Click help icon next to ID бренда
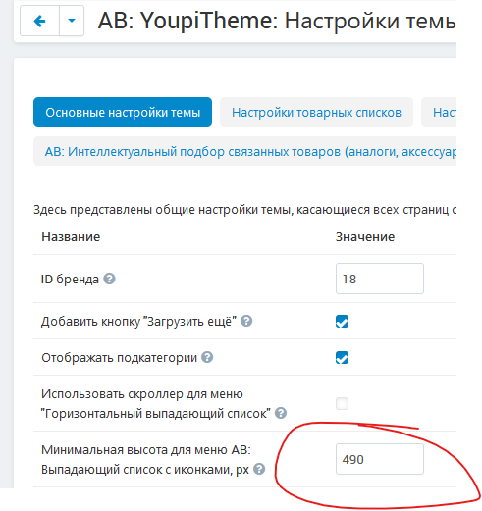Screen dimensions: 482x511 109,279
